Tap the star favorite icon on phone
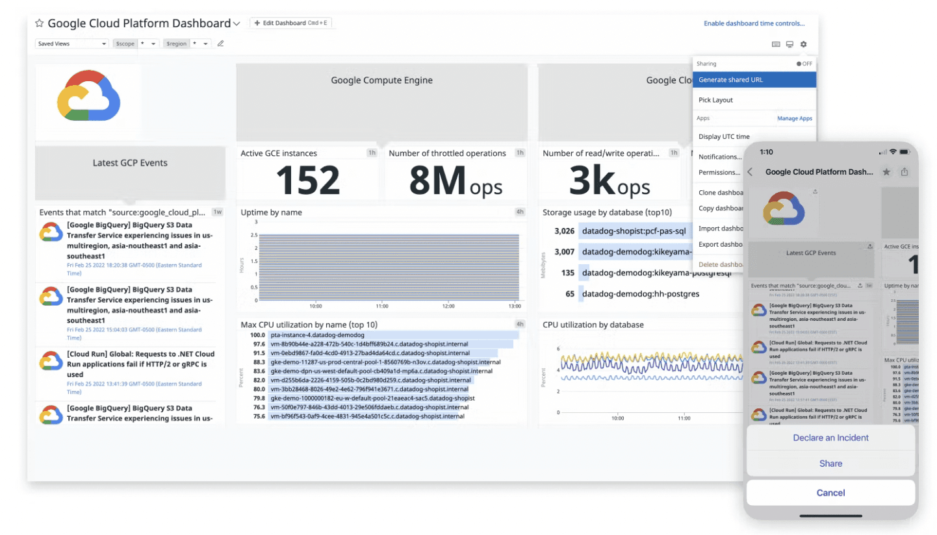This screenshot has height=535, width=937. pyautogui.click(x=886, y=172)
